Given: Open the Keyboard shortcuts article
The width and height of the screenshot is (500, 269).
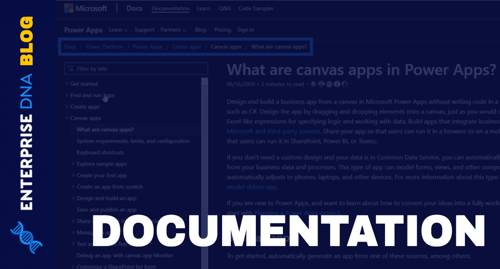Looking at the screenshot, I should [100, 153].
